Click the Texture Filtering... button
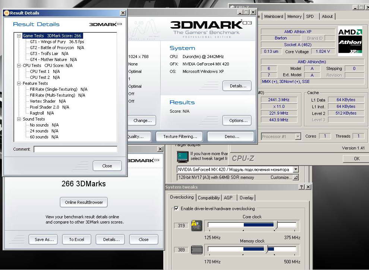The height and width of the screenshot is (270, 369). pyautogui.click(x=179, y=136)
